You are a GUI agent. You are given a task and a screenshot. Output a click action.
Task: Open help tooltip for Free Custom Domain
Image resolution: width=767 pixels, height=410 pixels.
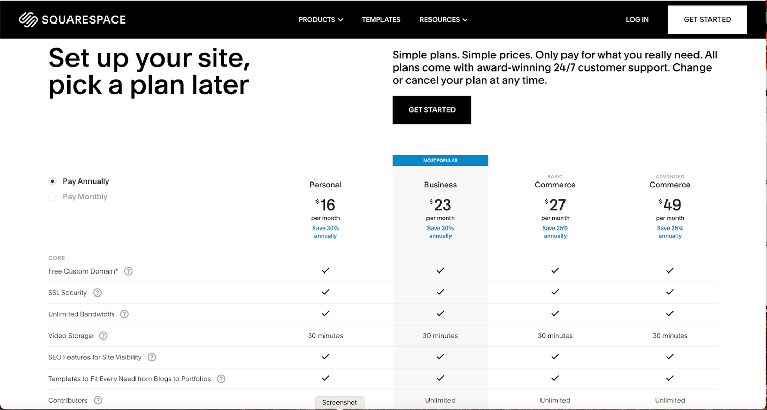128,271
